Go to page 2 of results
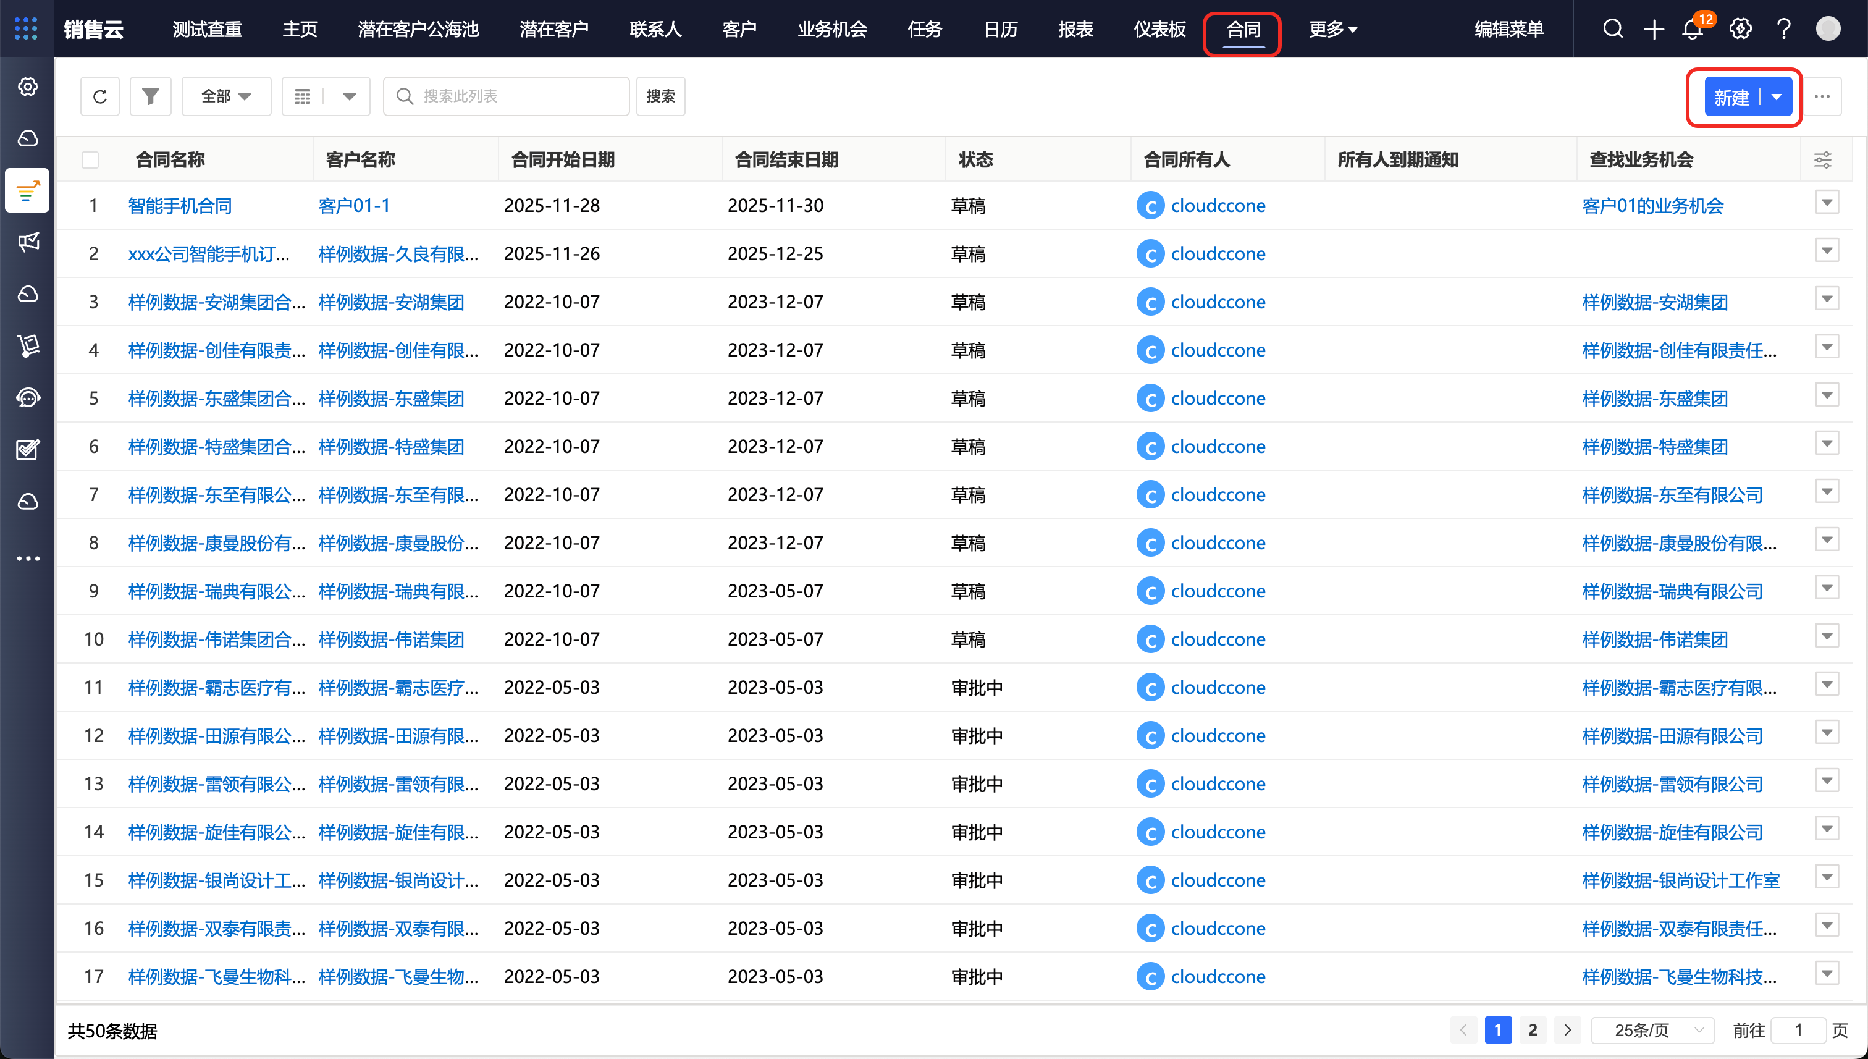 [x=1532, y=1030]
